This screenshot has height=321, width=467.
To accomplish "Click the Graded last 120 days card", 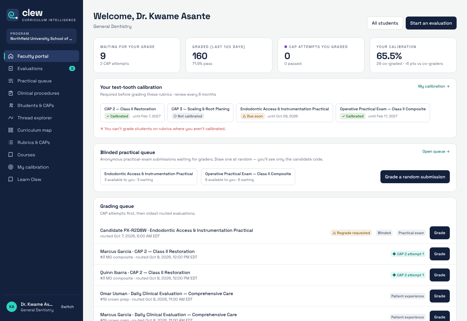I will [x=229, y=55].
